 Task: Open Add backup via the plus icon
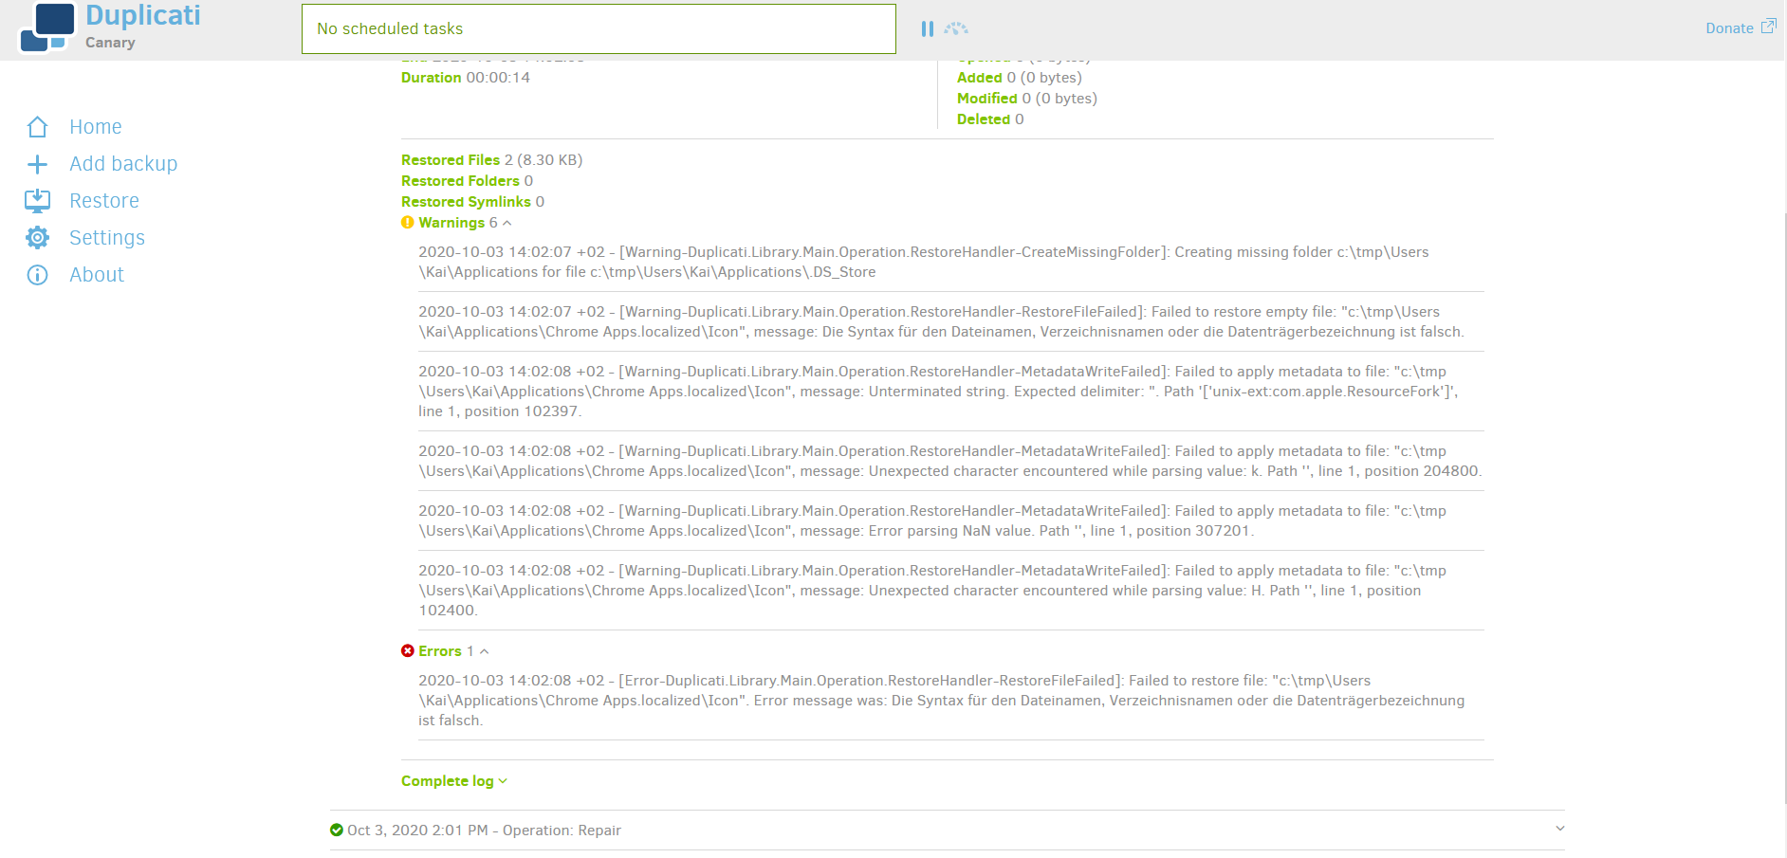click(x=37, y=163)
